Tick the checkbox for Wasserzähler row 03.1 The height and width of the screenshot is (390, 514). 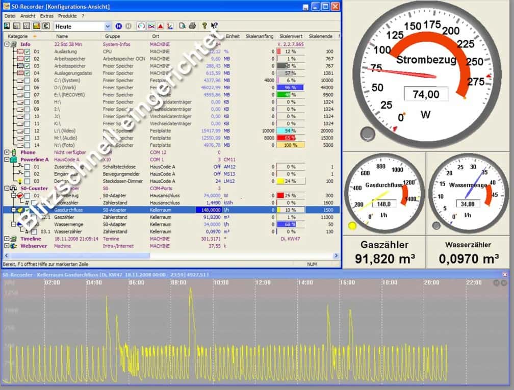[x=34, y=231]
